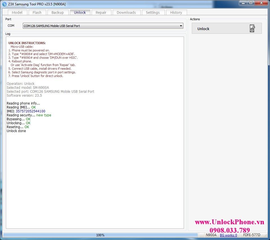Expand the COM126 serial port dropdown
This screenshot has width=270, height=240.
(103, 26)
